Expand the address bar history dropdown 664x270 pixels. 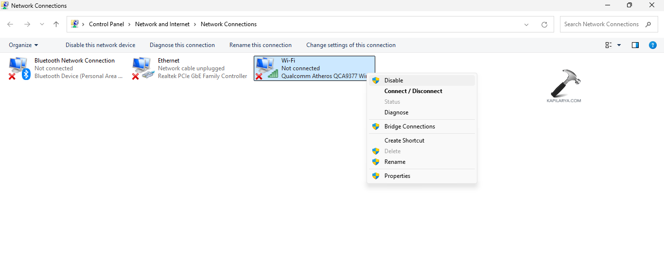click(x=526, y=24)
